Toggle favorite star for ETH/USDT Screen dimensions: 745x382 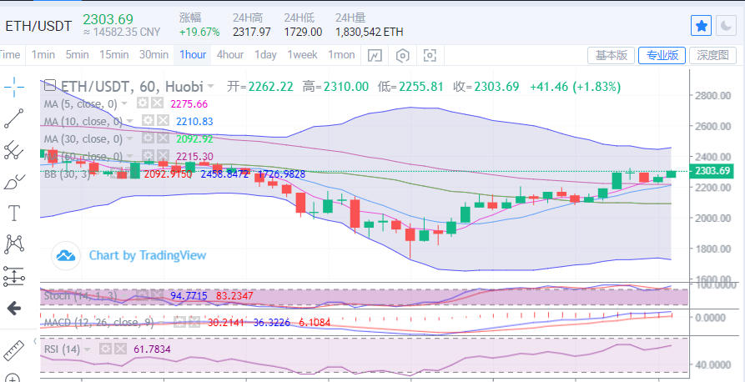(701, 26)
